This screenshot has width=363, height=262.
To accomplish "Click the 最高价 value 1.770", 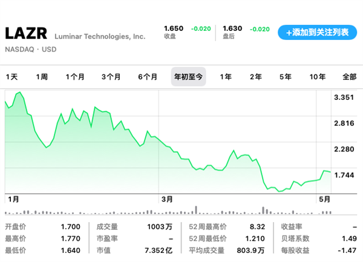I will pyautogui.click(x=71, y=238).
